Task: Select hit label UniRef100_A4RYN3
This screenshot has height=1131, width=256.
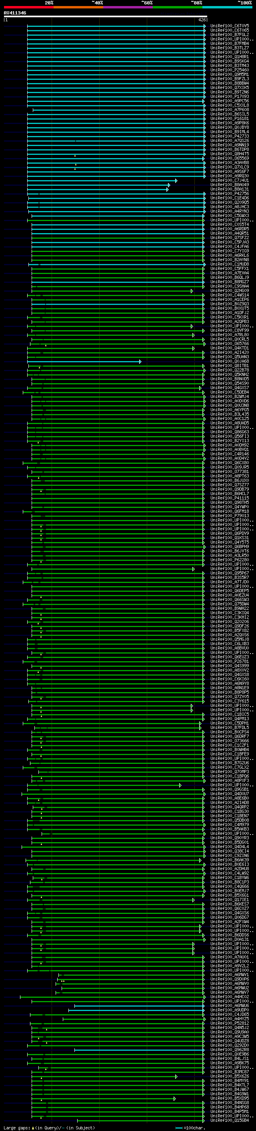Action: 230,211
